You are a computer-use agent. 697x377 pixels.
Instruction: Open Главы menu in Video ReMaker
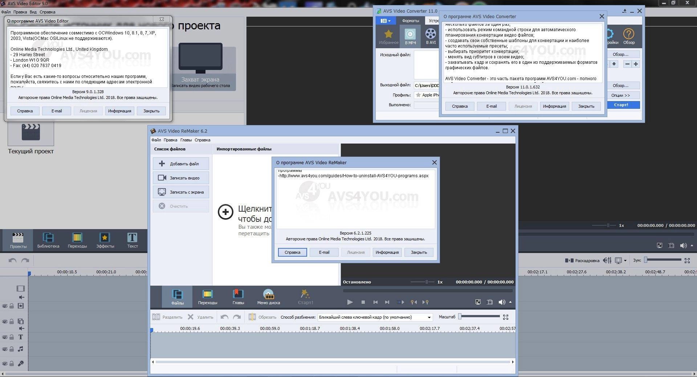pos(186,140)
